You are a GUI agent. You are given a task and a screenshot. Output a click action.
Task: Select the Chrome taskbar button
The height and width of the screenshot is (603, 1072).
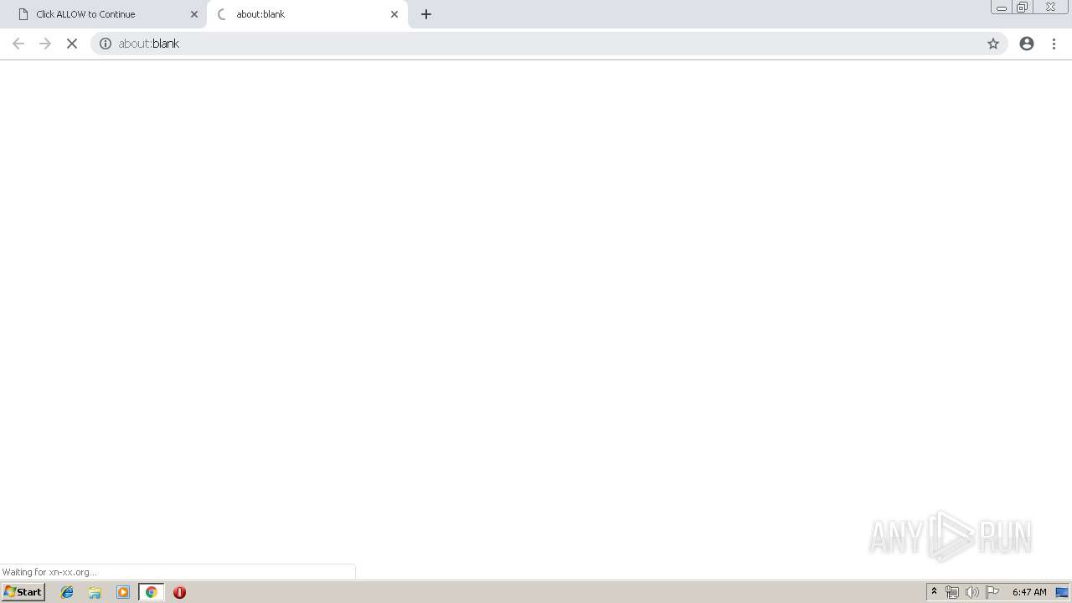click(151, 592)
